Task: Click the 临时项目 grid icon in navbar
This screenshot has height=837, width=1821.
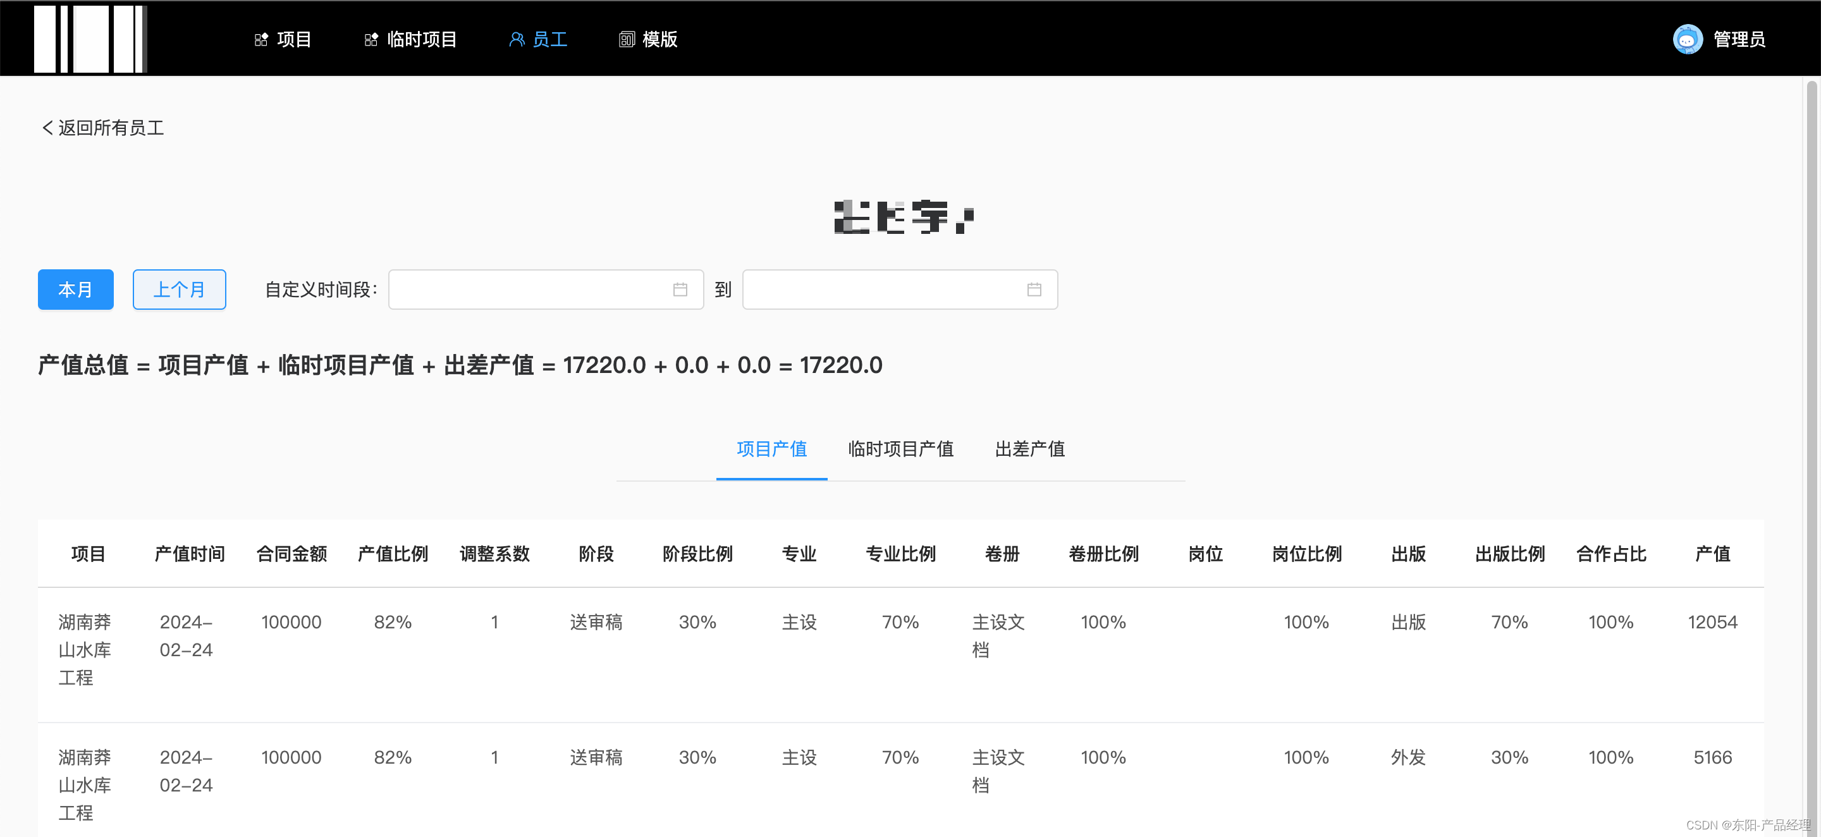Action: click(x=371, y=40)
